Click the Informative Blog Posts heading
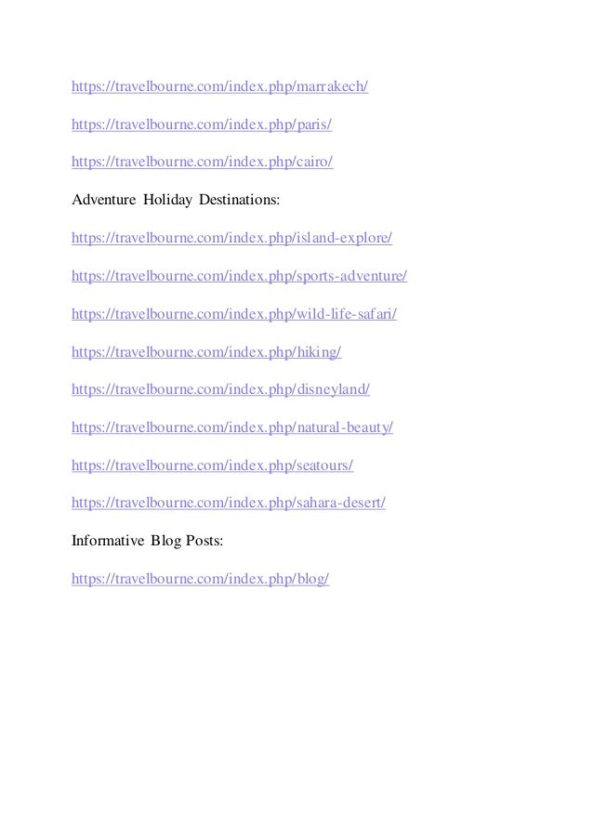 click(x=148, y=541)
